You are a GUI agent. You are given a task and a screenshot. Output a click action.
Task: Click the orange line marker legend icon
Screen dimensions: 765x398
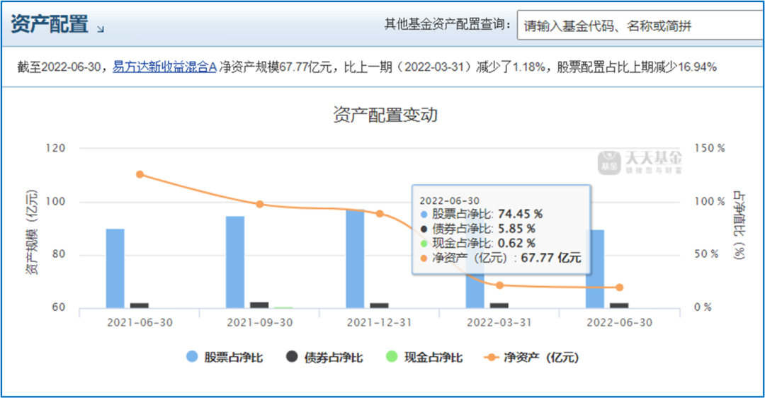[x=491, y=357]
